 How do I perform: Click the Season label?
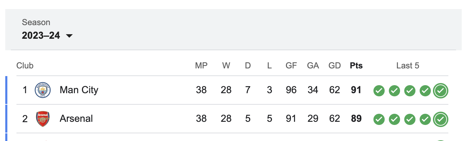pos(36,22)
